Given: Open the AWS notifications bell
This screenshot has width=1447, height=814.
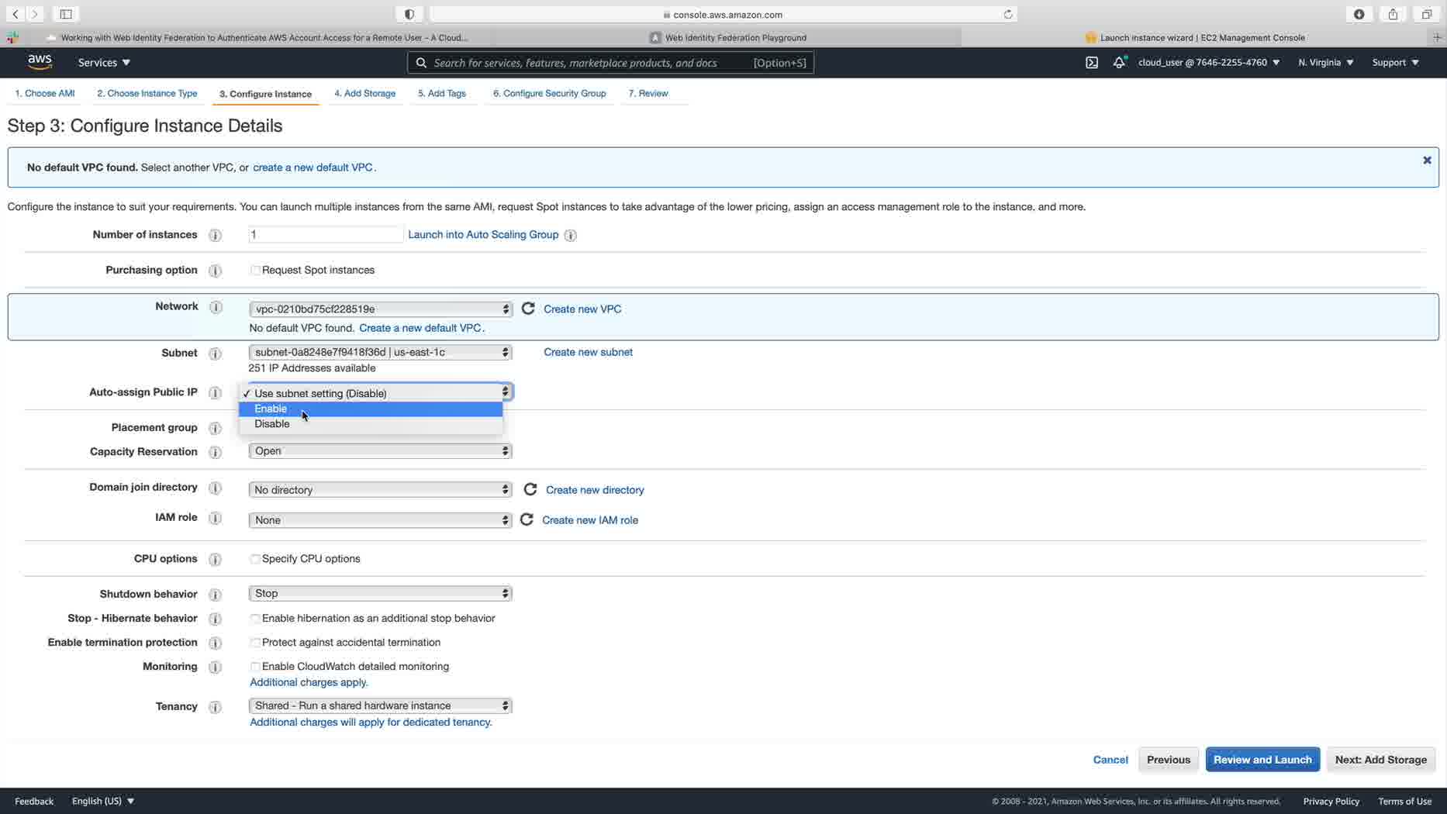Looking at the screenshot, I should click(1119, 63).
